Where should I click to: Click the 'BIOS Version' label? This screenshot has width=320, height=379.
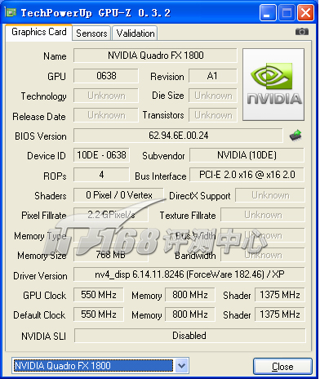[41, 136]
